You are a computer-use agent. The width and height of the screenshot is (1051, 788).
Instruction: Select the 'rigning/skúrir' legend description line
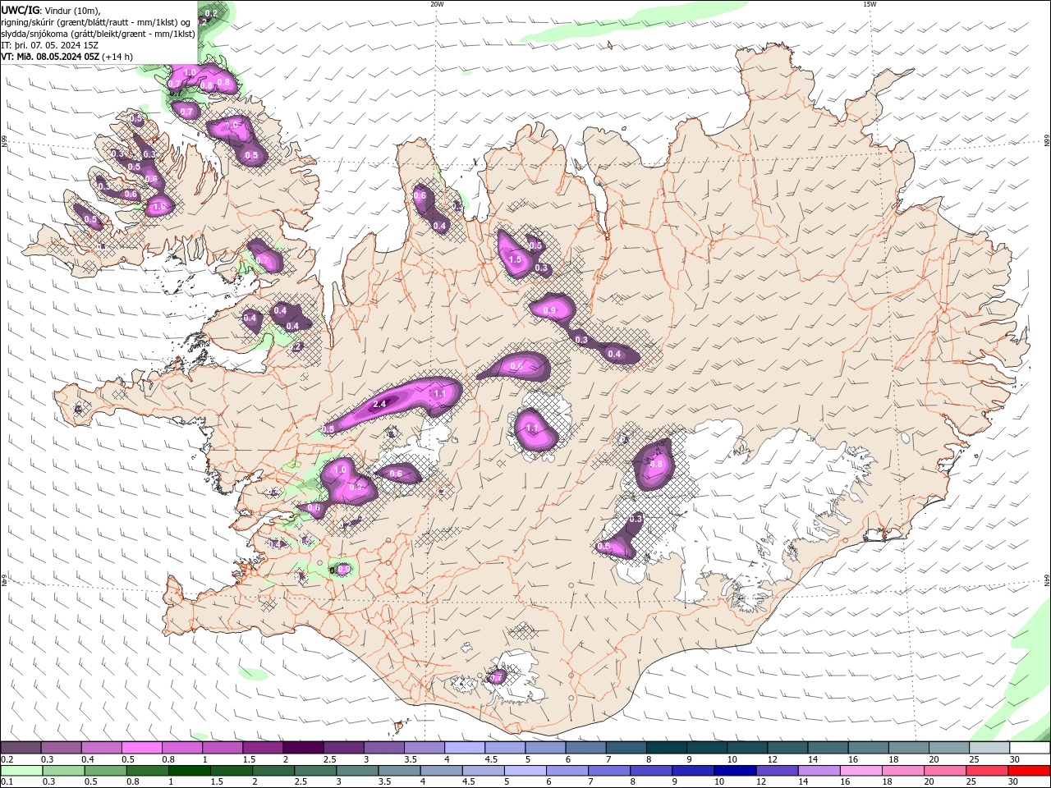coord(97,22)
